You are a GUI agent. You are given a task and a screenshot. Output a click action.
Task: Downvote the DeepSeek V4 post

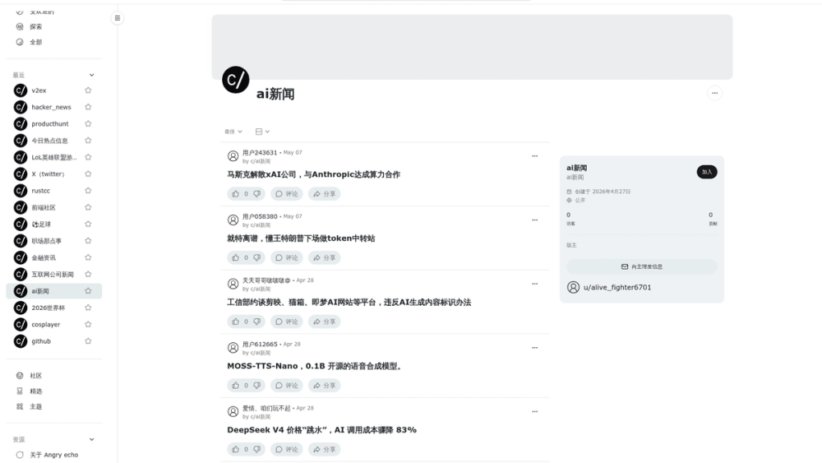pos(256,449)
